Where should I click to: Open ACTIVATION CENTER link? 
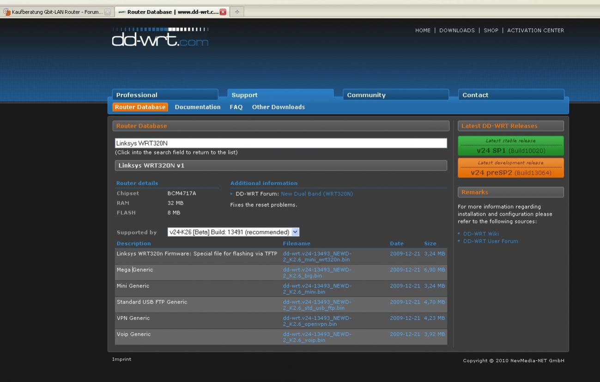pyautogui.click(x=535, y=30)
